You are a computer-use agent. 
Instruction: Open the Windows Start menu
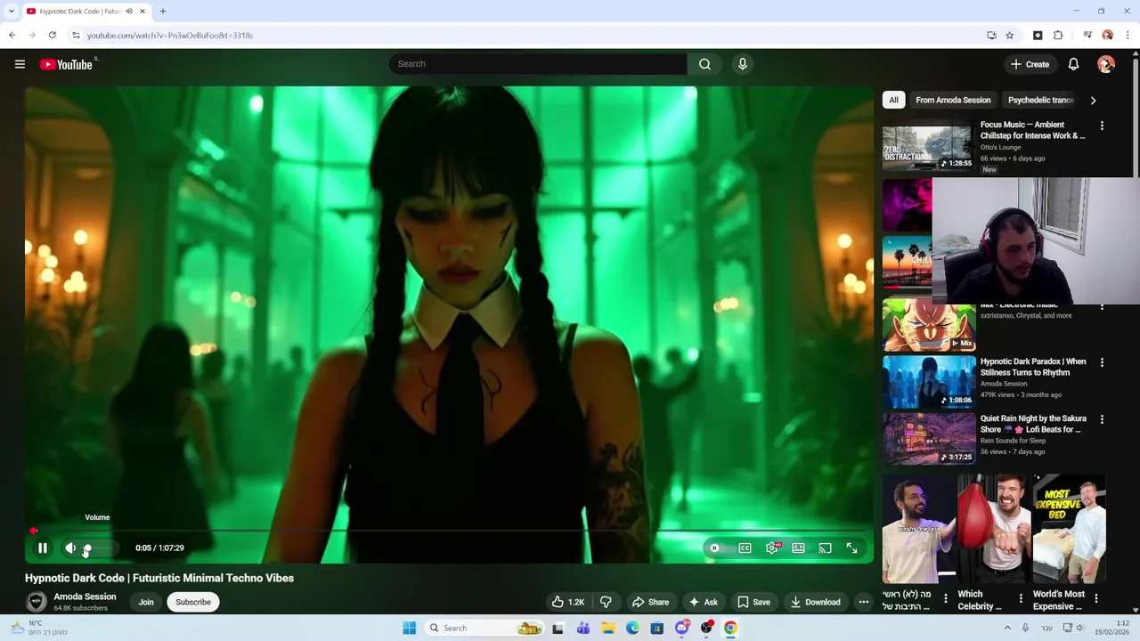pyautogui.click(x=409, y=628)
